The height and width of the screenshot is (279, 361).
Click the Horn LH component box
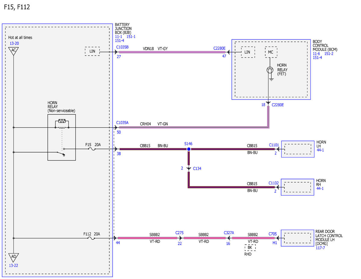point(298,149)
